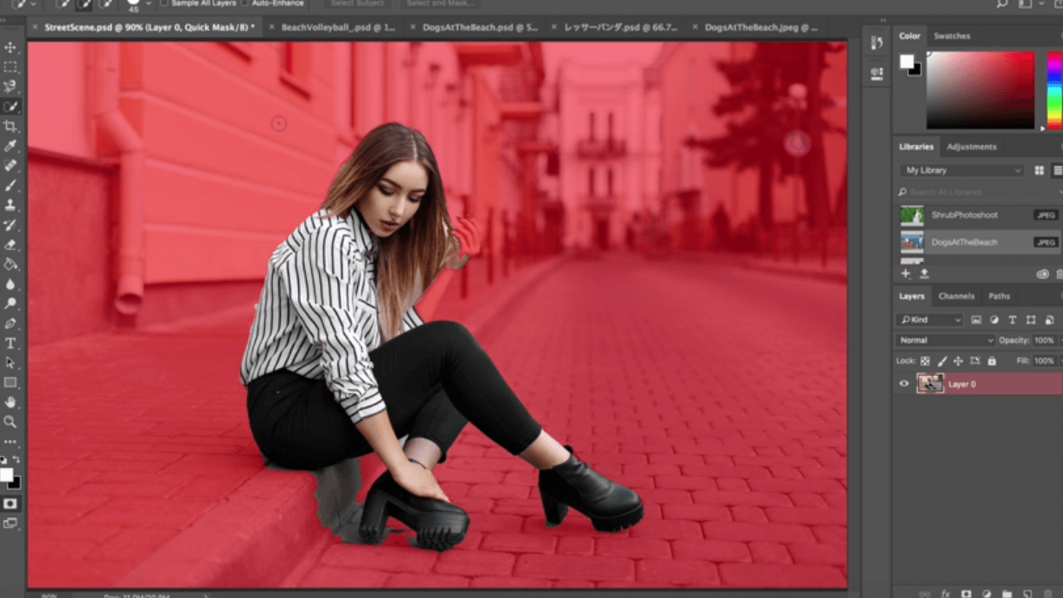The height and width of the screenshot is (598, 1063).
Task: Click the Lasso tool
Action: [x=10, y=87]
